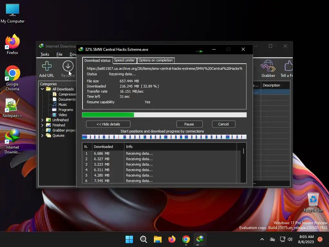Switch to Options on completion tab

pyautogui.click(x=156, y=60)
